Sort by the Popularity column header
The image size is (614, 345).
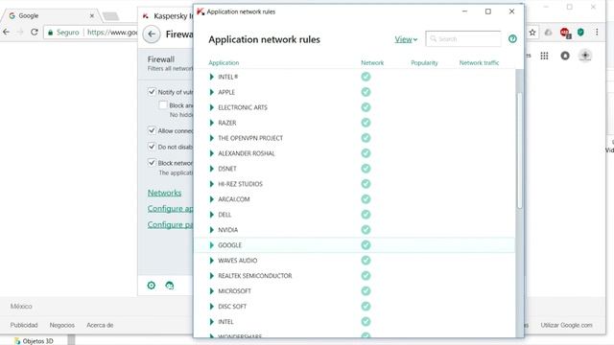coord(424,62)
